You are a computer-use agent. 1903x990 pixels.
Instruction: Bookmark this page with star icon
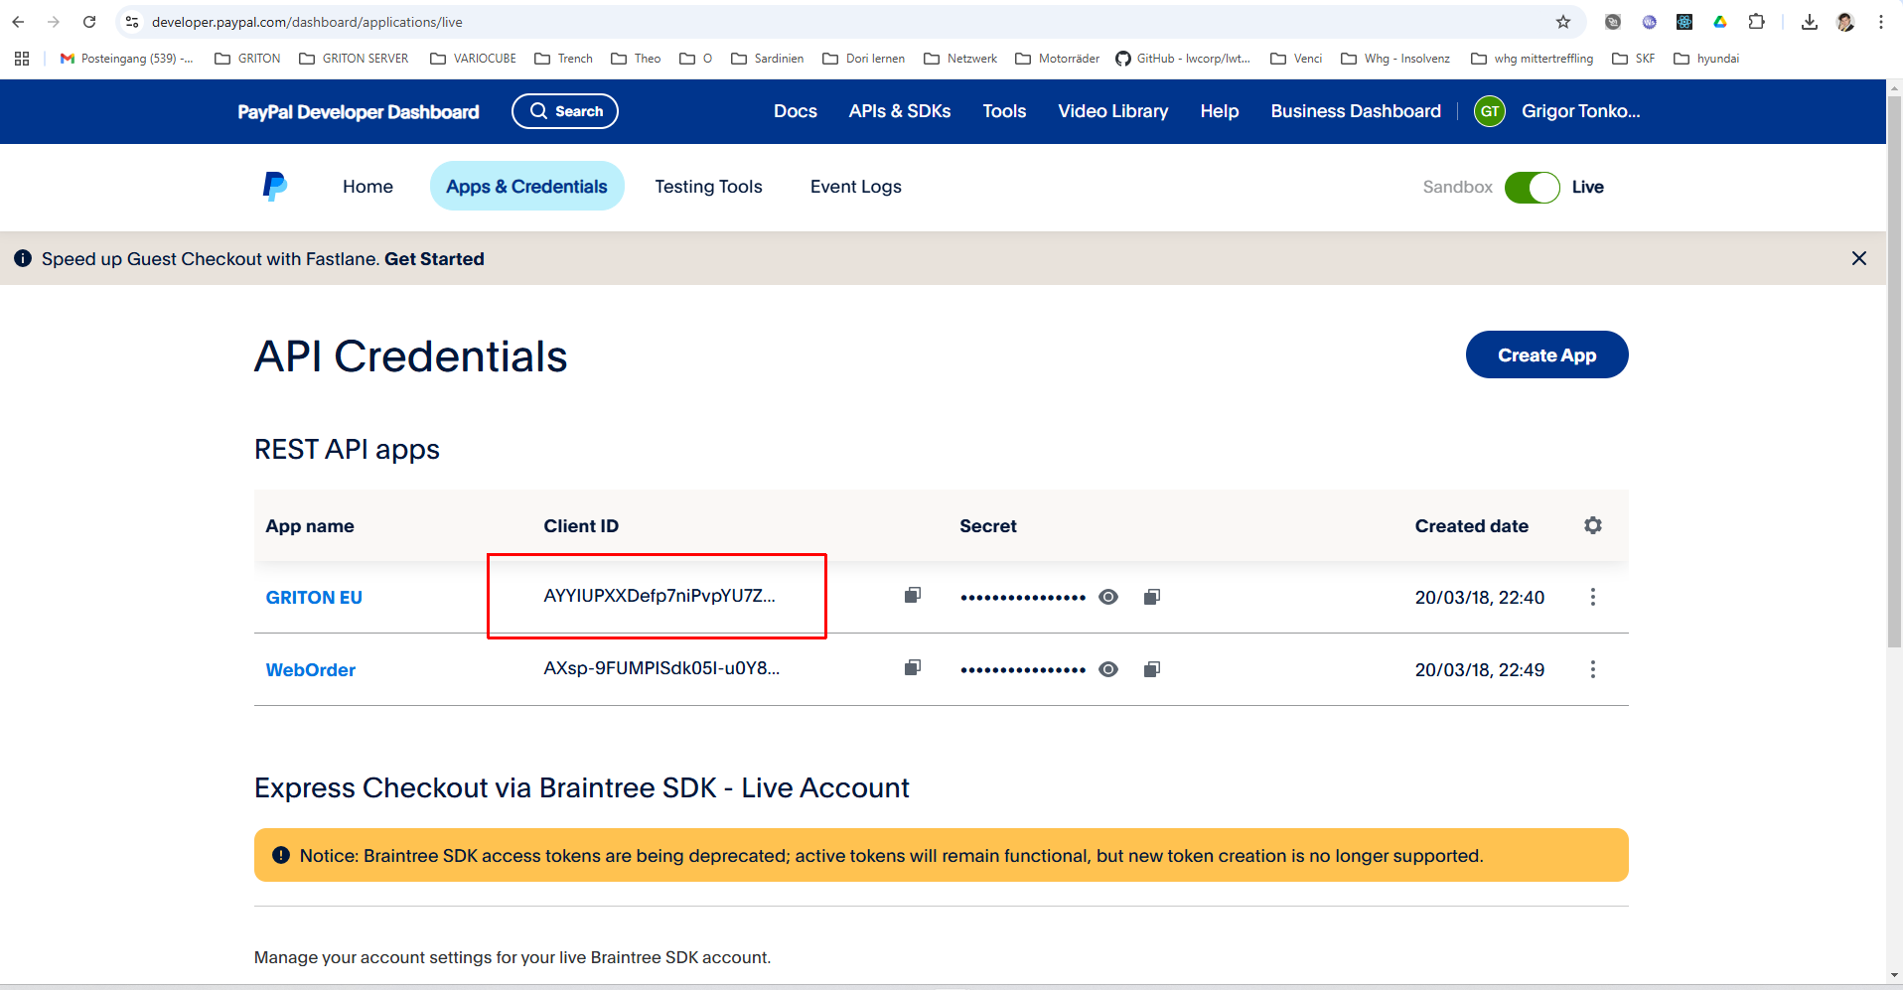(x=1563, y=22)
